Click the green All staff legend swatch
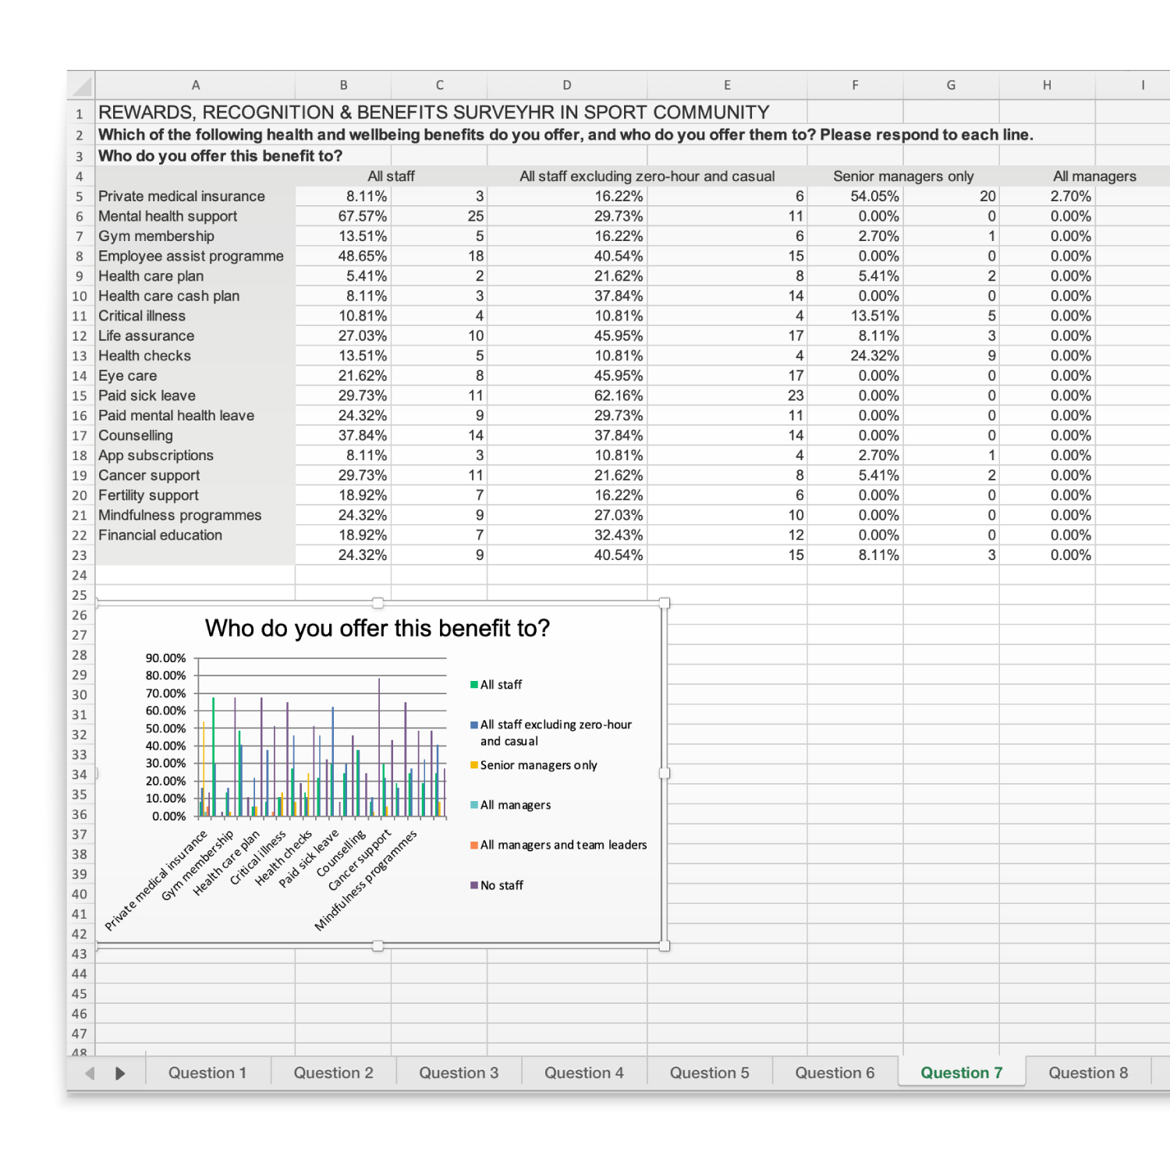 click(x=474, y=685)
